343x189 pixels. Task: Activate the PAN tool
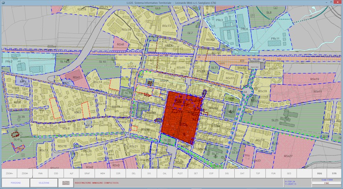pos(40,174)
